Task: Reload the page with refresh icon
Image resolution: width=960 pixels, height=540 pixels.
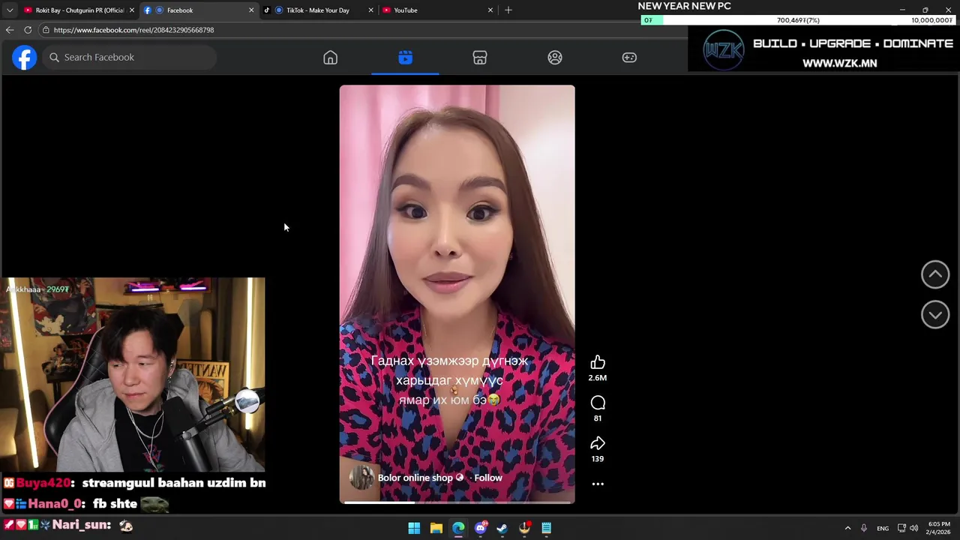Action: [x=28, y=30]
